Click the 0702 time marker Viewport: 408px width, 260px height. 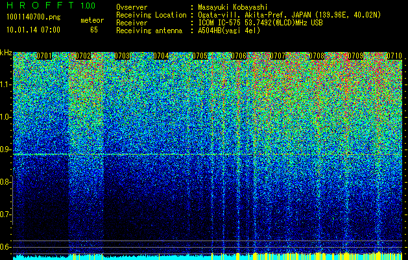[x=83, y=56]
